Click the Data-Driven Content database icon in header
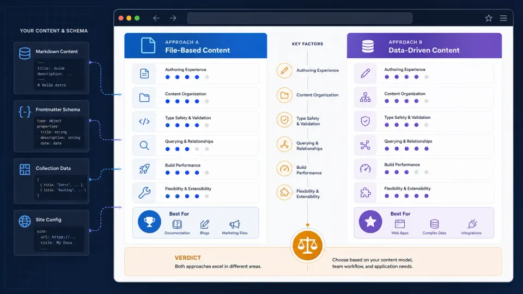This screenshot has width=523, height=294. [x=368, y=46]
